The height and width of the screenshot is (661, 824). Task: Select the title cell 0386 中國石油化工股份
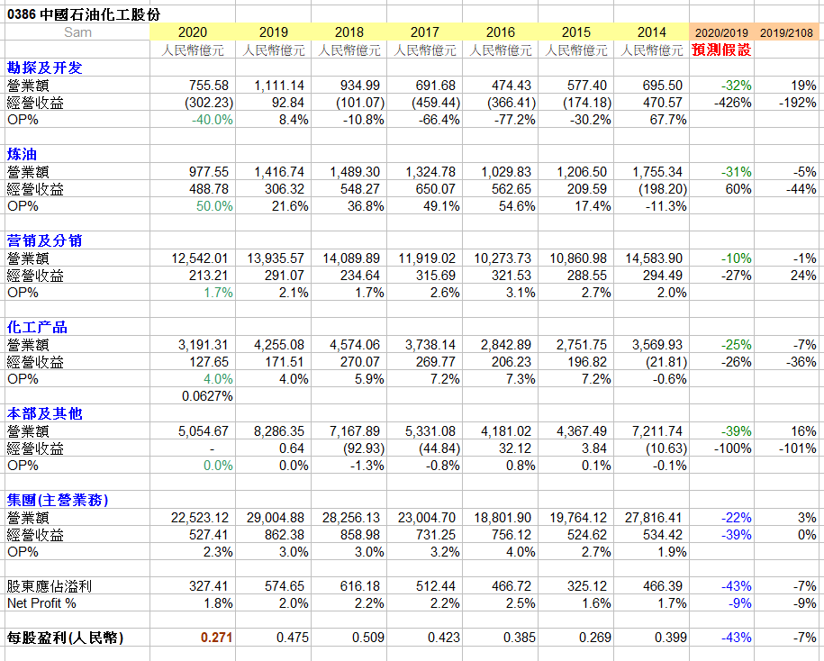(84, 14)
